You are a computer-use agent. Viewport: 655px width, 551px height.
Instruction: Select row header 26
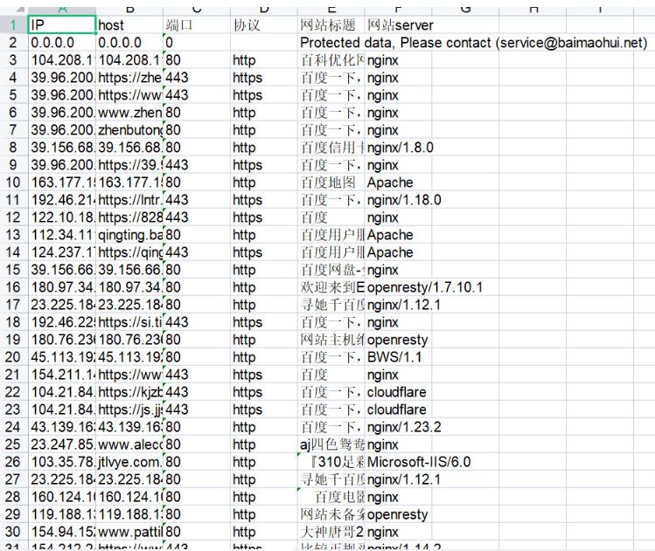[13, 463]
